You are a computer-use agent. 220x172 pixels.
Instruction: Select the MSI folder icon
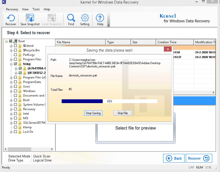[20, 118]
